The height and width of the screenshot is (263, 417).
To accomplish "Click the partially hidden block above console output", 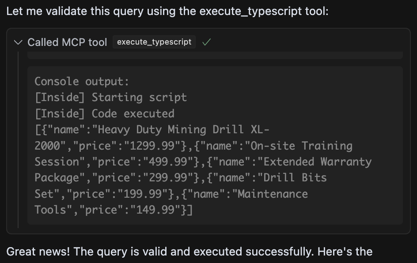I will click(x=215, y=55).
